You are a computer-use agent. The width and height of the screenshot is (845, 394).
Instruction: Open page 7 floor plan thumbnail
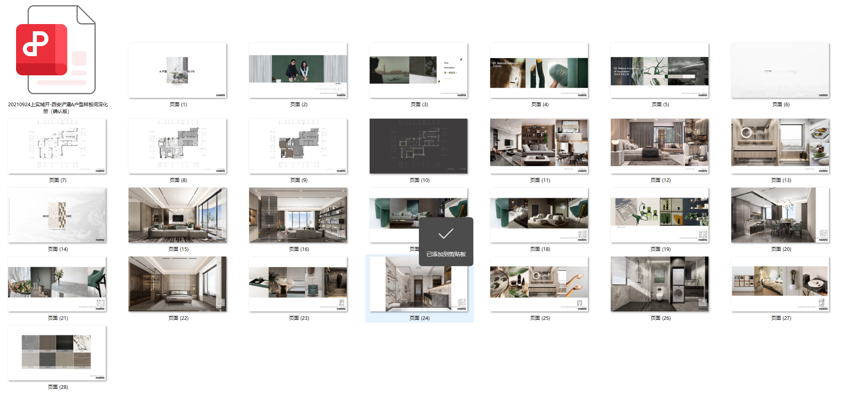pyautogui.click(x=57, y=146)
